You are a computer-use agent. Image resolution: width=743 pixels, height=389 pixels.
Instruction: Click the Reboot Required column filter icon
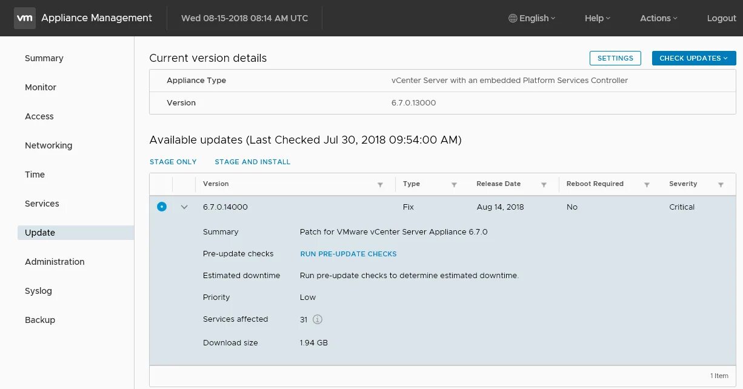pos(647,185)
